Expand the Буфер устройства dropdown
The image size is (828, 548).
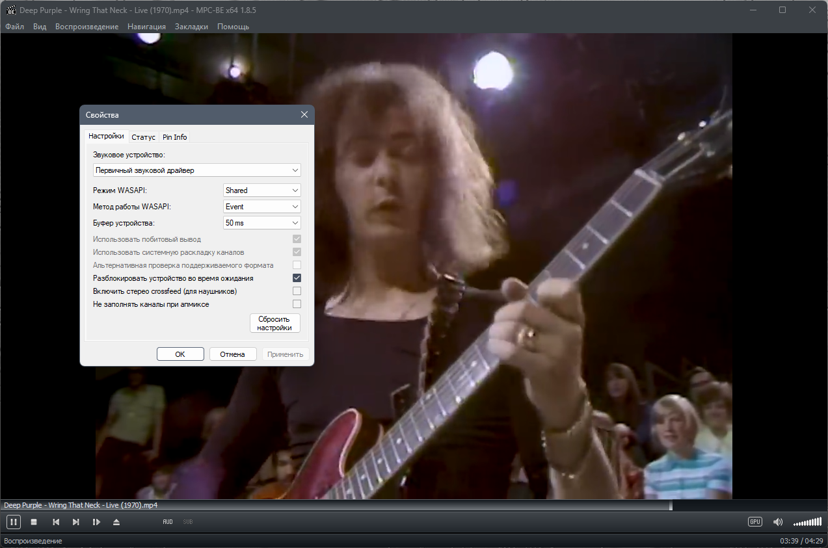[262, 223]
